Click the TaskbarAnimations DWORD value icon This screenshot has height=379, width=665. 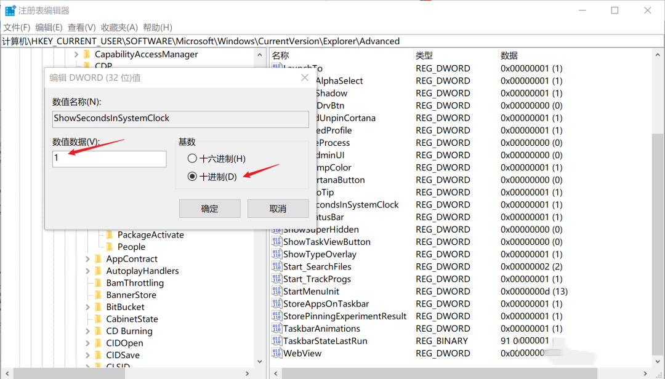(276, 329)
